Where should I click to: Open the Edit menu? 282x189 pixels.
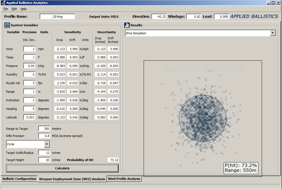[14, 9]
